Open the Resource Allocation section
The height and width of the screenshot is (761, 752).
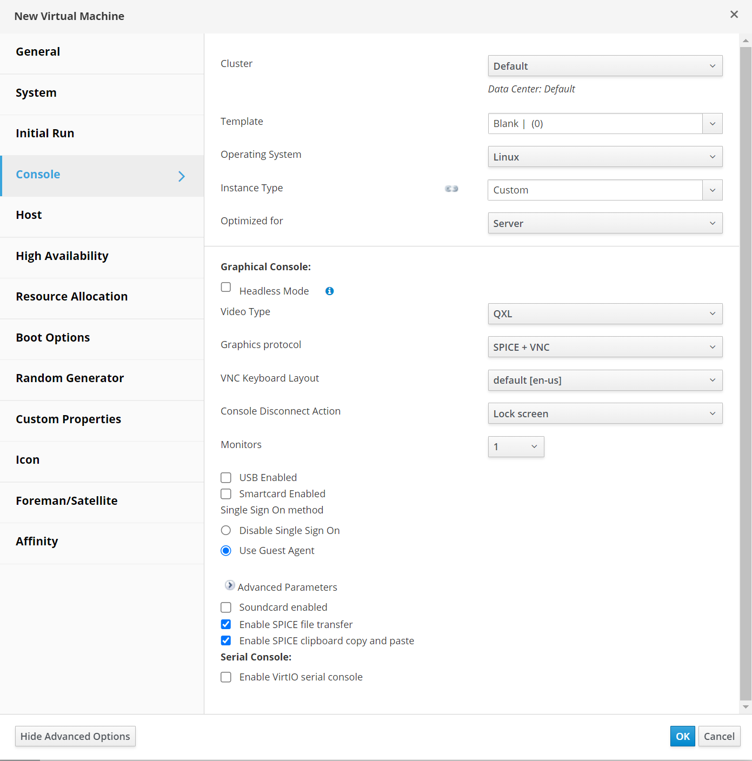tap(72, 297)
